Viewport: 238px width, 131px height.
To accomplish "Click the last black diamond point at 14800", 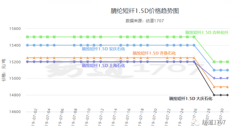I will [x=228, y=95].
